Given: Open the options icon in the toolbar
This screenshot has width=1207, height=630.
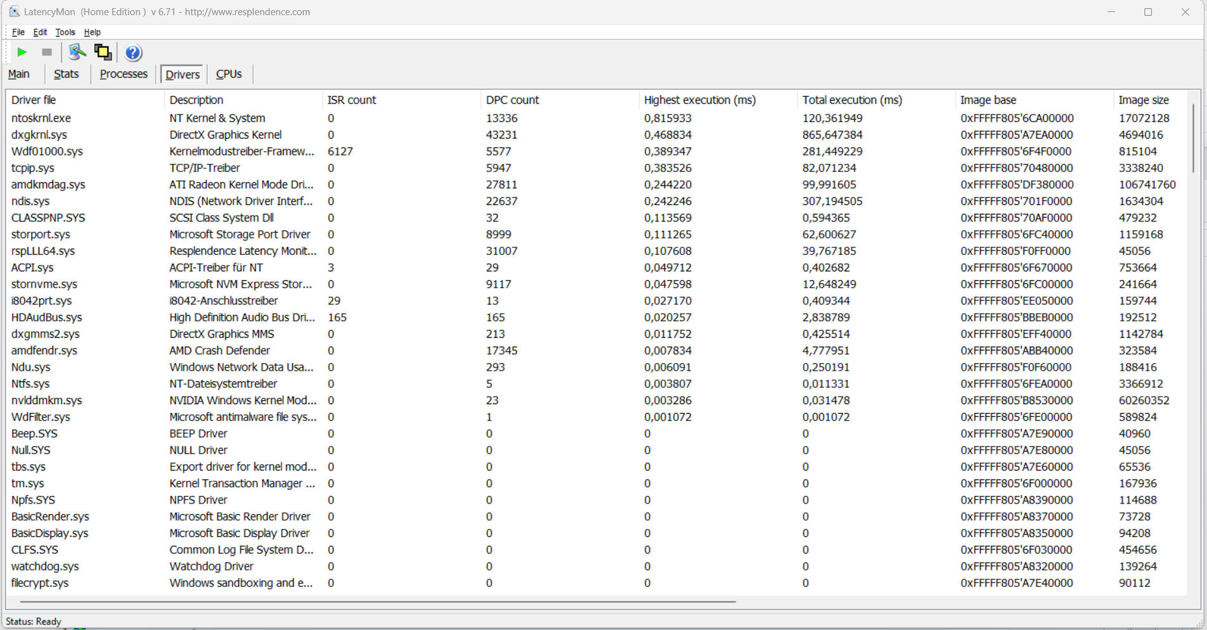Looking at the screenshot, I should (x=77, y=52).
